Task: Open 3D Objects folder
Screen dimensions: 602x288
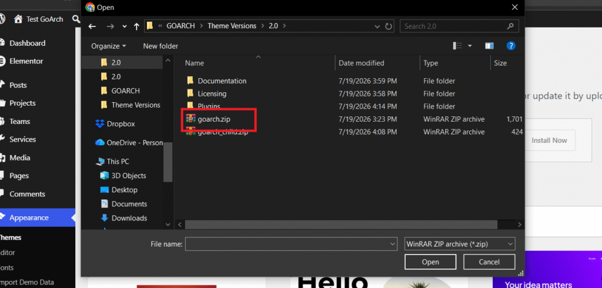Action: tap(129, 176)
